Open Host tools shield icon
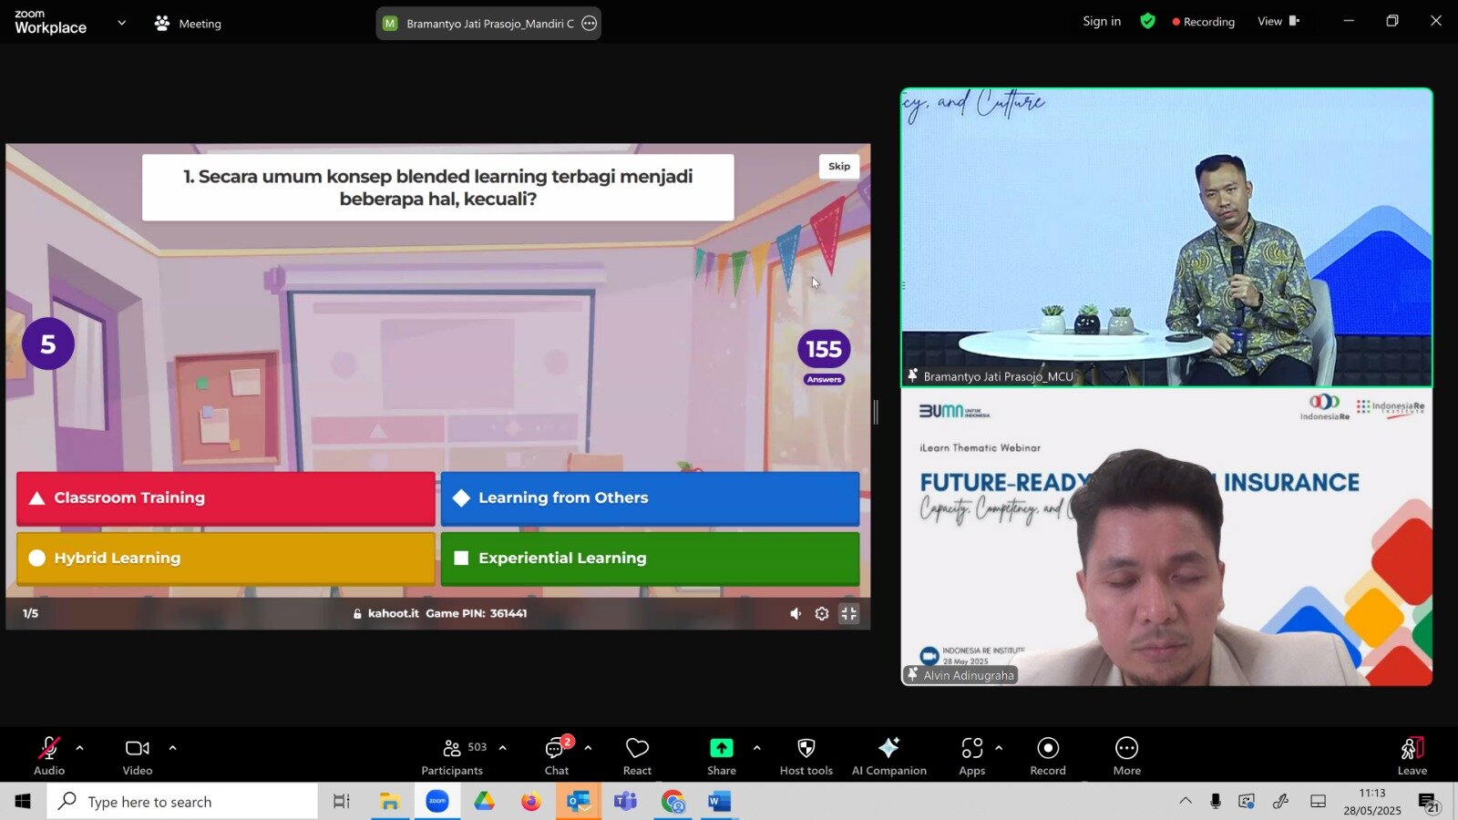The height and width of the screenshot is (820, 1458). pos(806,755)
